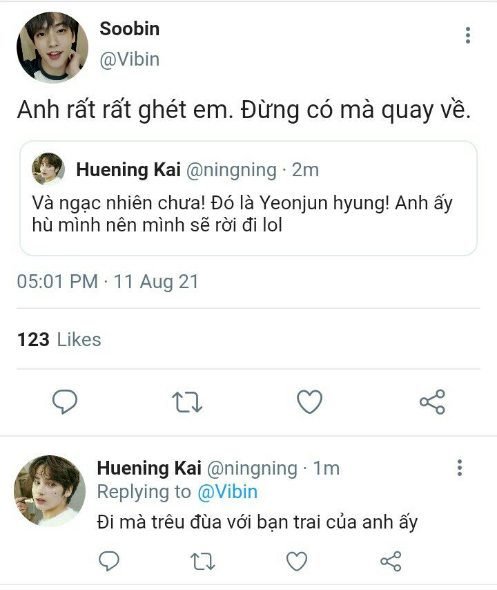This screenshot has height=590, width=497.
Task: Share Huening Kai's reply tweet
Action: pos(391,560)
